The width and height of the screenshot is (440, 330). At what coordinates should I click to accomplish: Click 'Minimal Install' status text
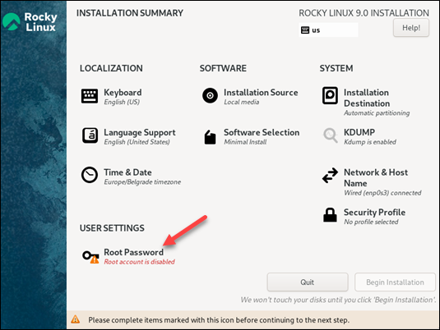pos(245,142)
